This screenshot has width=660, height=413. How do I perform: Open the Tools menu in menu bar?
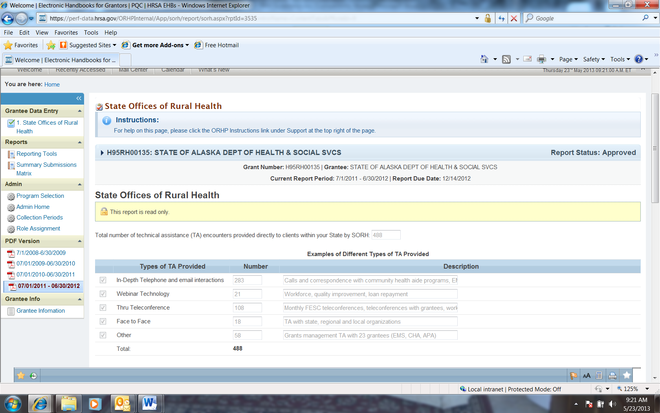tap(91, 33)
